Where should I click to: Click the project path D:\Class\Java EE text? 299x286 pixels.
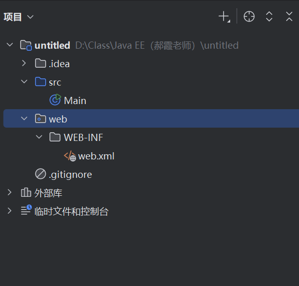pyautogui.click(x=157, y=46)
